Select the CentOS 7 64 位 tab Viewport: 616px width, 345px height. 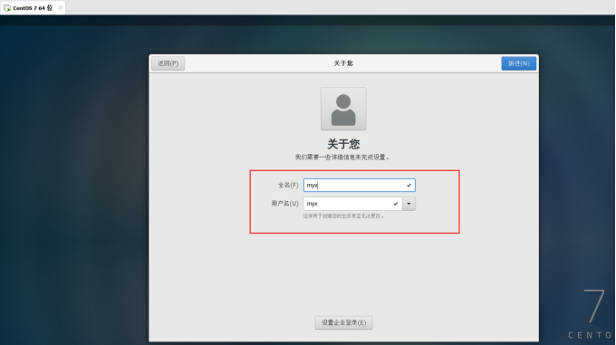coord(33,8)
